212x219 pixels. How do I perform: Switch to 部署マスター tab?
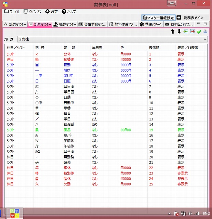tap(15, 24)
